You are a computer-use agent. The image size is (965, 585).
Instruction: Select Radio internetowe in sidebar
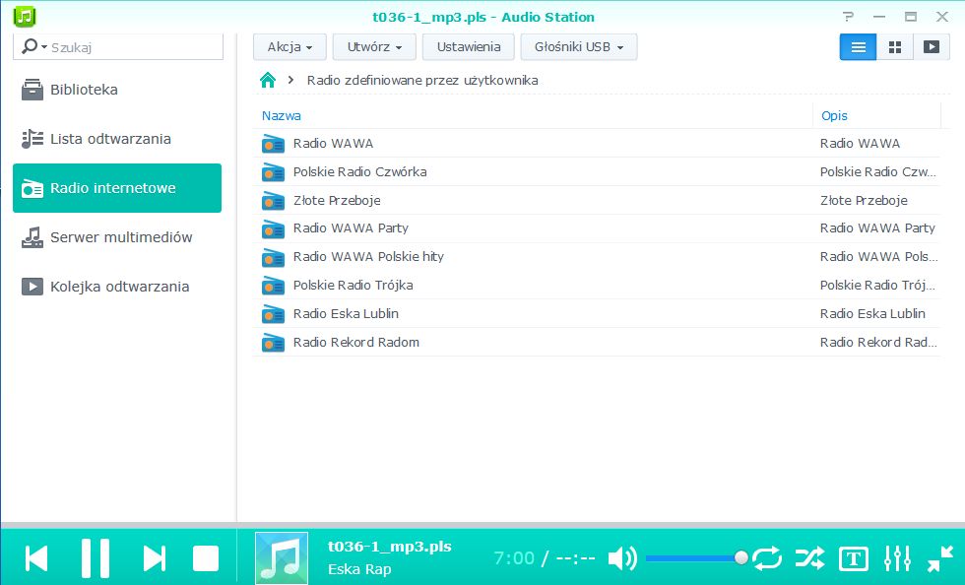point(117,188)
